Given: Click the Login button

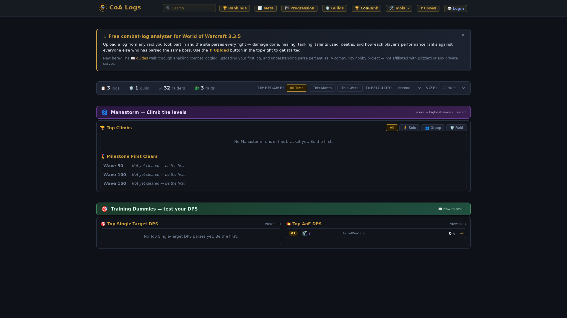Looking at the screenshot, I should pos(455,9).
